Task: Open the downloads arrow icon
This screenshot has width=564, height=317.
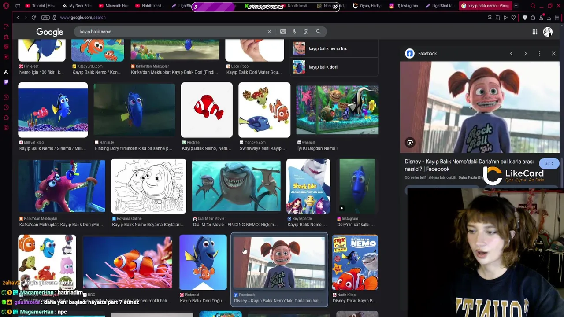Action: point(549,18)
